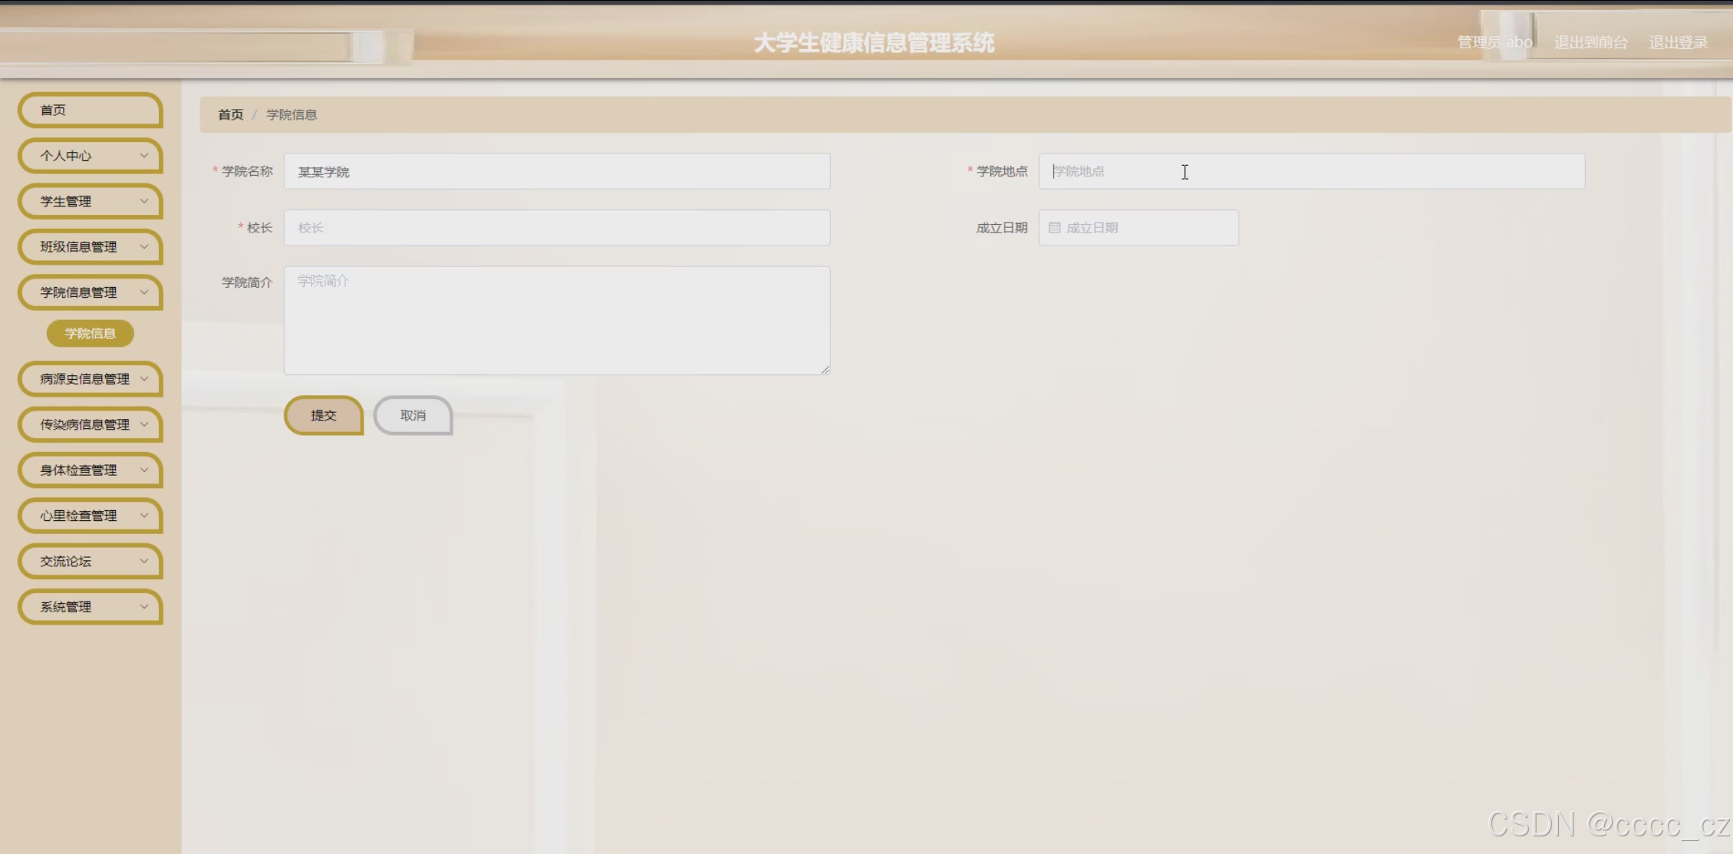1733x854 pixels.
Task: Select 学院信息 submenu item
Action: click(90, 333)
